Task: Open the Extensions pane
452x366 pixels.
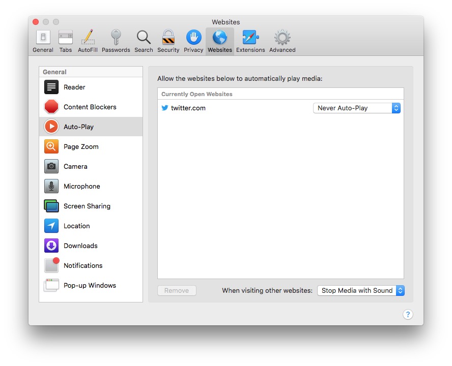Action: point(250,41)
